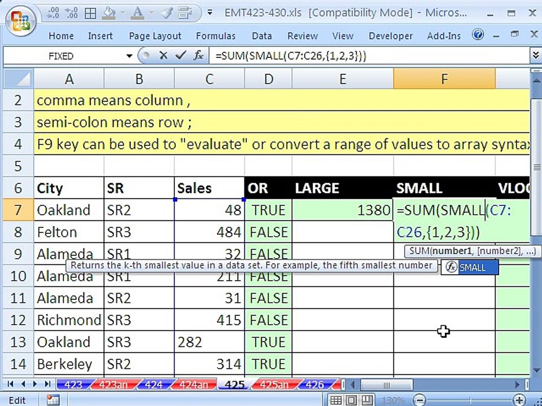Image resolution: width=542 pixels, height=406 pixels.
Task: Open the Name Box dropdown arrow
Action: coord(129,56)
